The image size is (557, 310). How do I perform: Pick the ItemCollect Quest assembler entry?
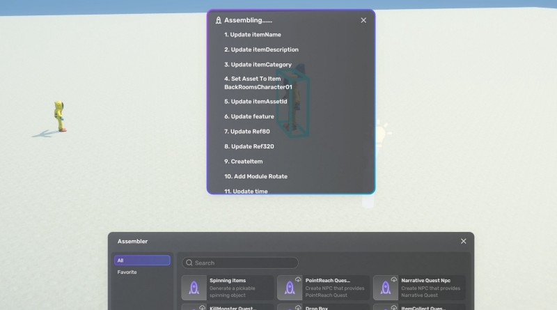pyautogui.click(x=419, y=307)
